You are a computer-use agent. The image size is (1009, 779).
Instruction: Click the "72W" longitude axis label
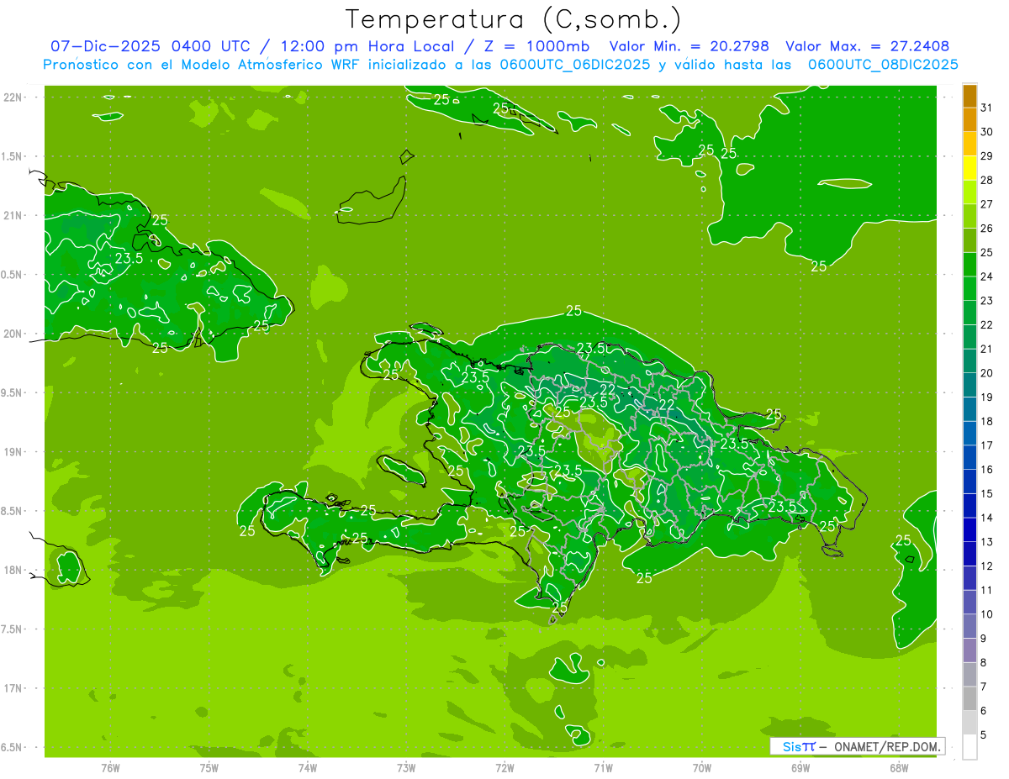coord(504,768)
